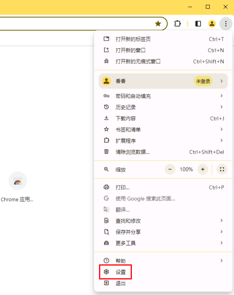Expand the 历史记录 submenu arrow
The height and width of the screenshot is (295, 234).
(x=222, y=107)
